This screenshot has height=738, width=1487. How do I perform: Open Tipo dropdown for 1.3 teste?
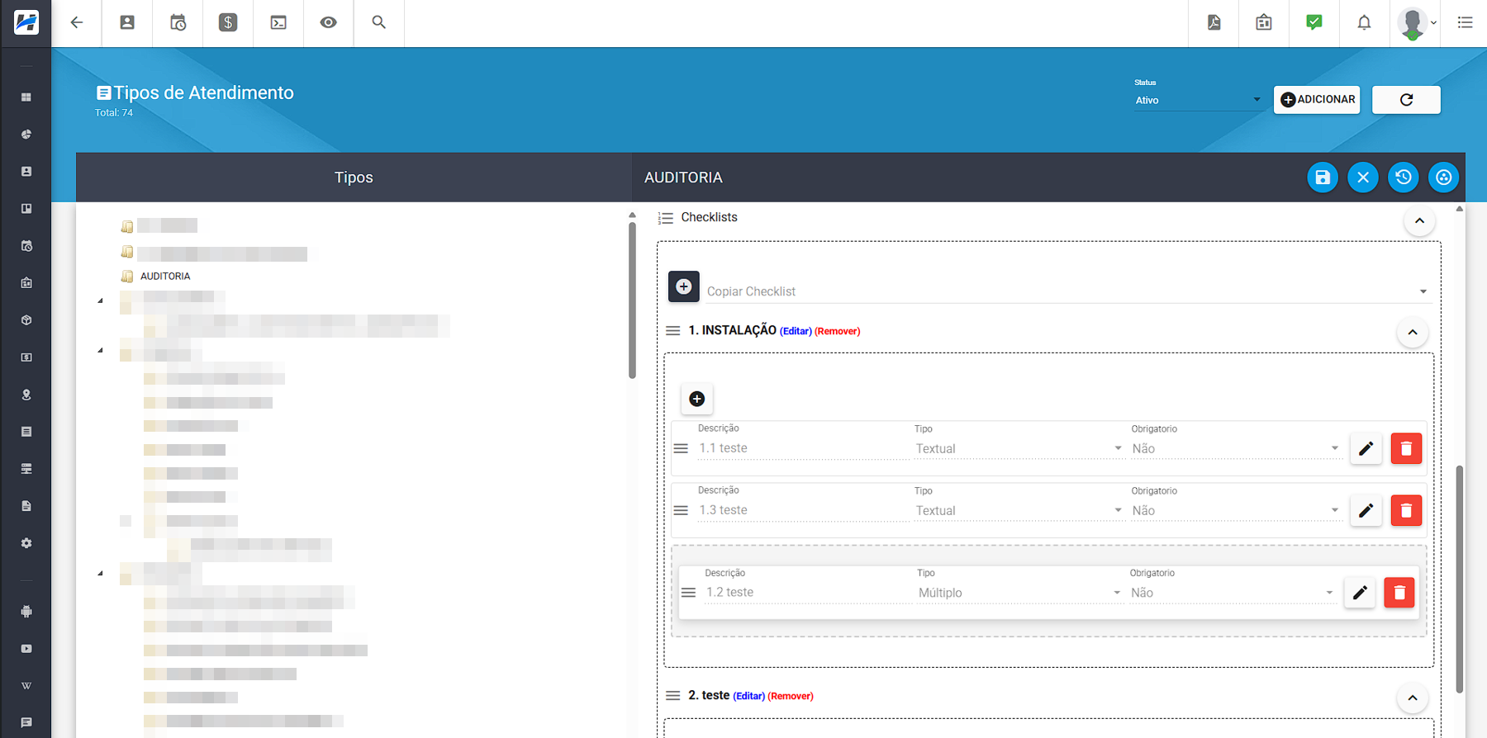[1019, 510]
